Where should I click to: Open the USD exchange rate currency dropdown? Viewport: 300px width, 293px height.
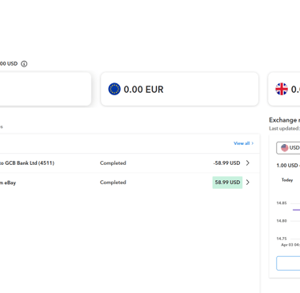(x=288, y=148)
